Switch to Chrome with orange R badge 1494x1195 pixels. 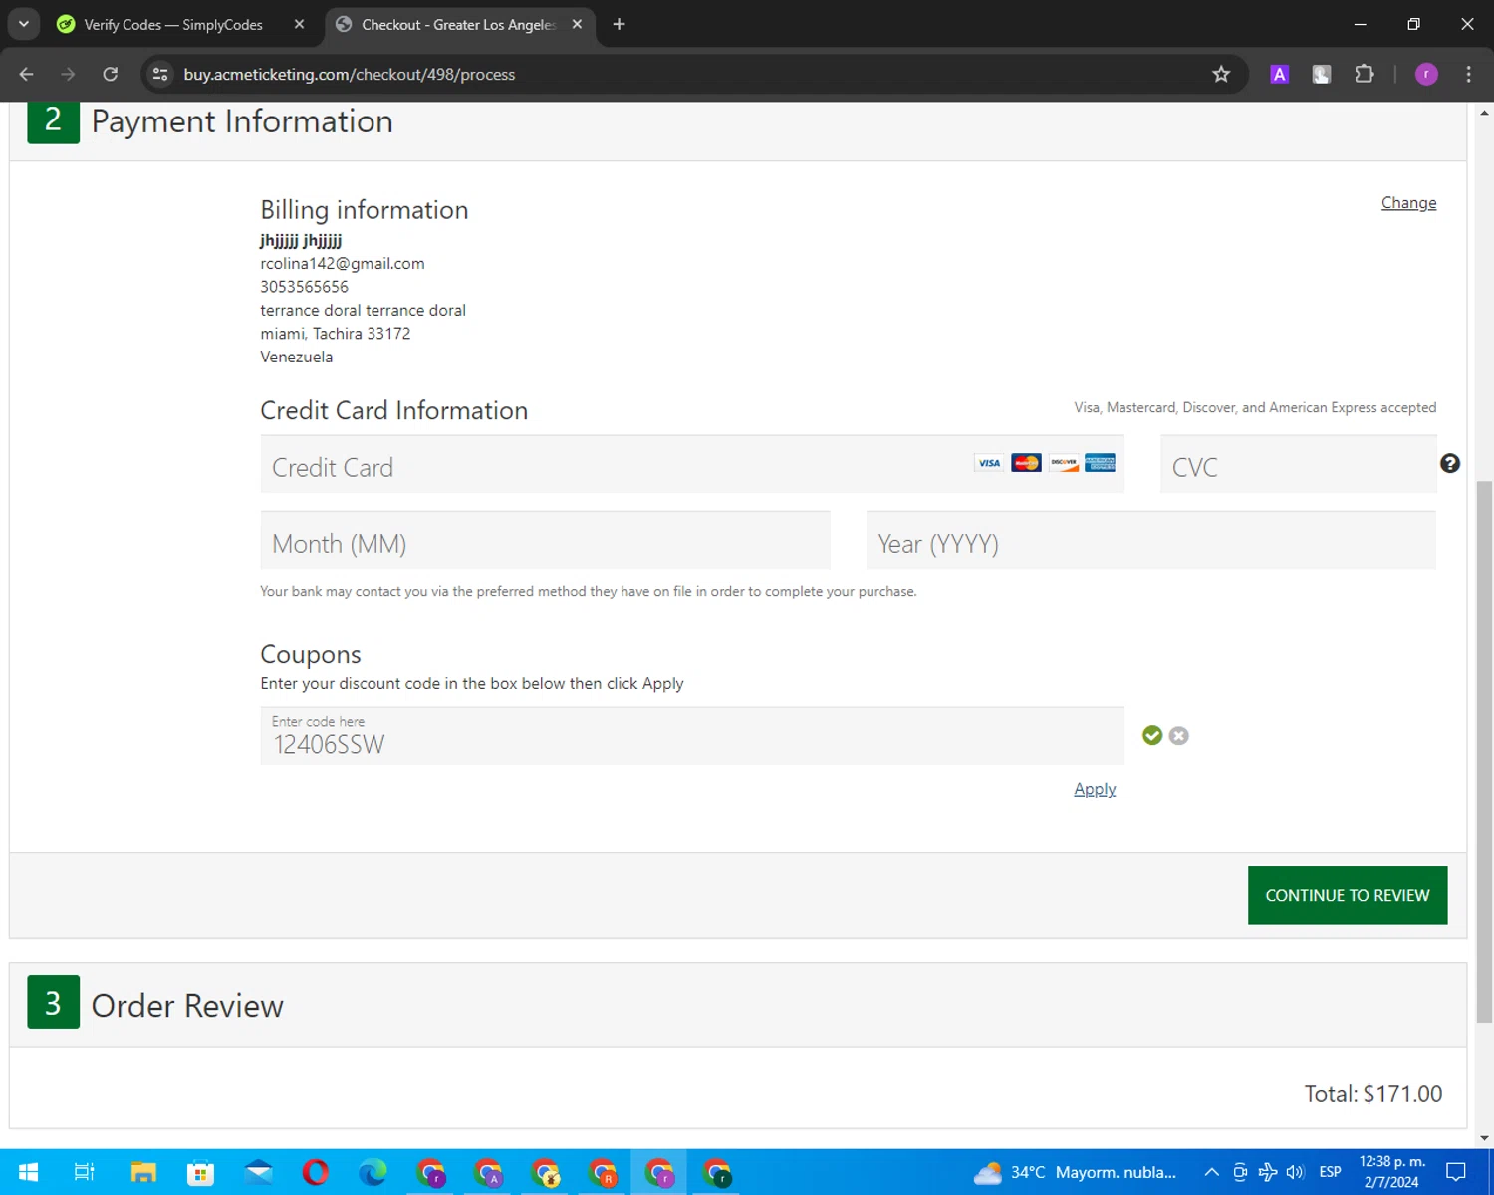[603, 1172]
